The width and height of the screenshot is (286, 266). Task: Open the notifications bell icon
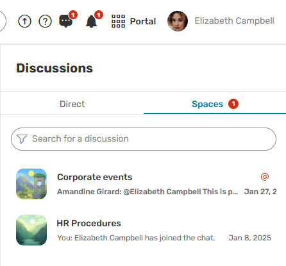[x=91, y=21]
